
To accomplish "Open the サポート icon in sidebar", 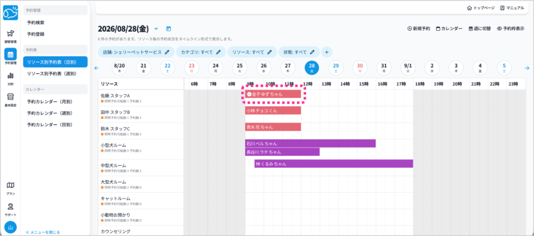I will [10, 209].
